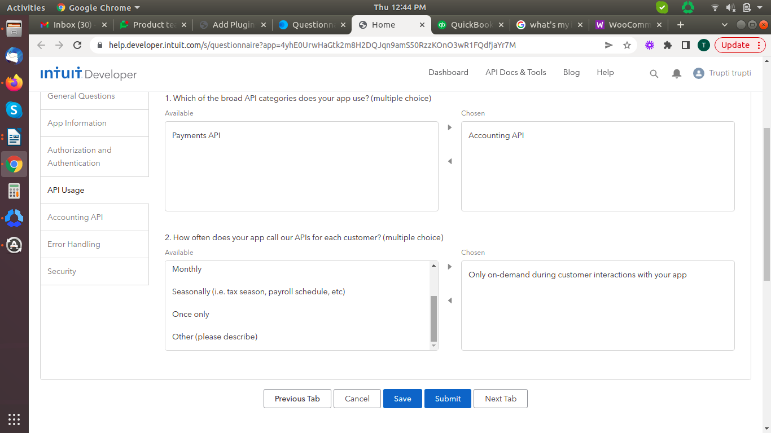Open the Google Chrome app menu in the top bar
The image size is (771, 433).
click(x=99, y=7)
